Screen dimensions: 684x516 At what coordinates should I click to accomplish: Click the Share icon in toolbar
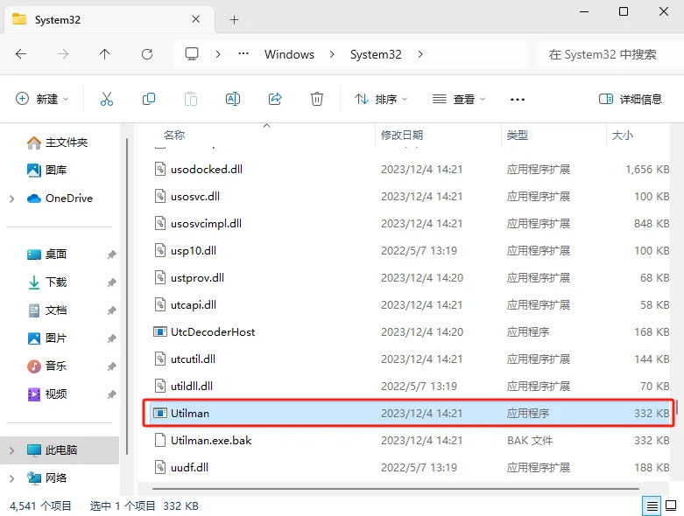pyautogui.click(x=275, y=99)
